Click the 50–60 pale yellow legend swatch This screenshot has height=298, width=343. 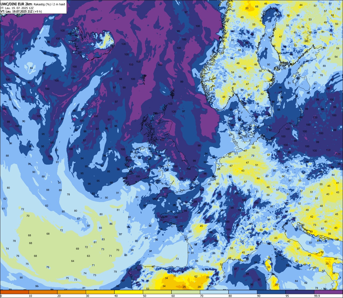click(x=157, y=292)
